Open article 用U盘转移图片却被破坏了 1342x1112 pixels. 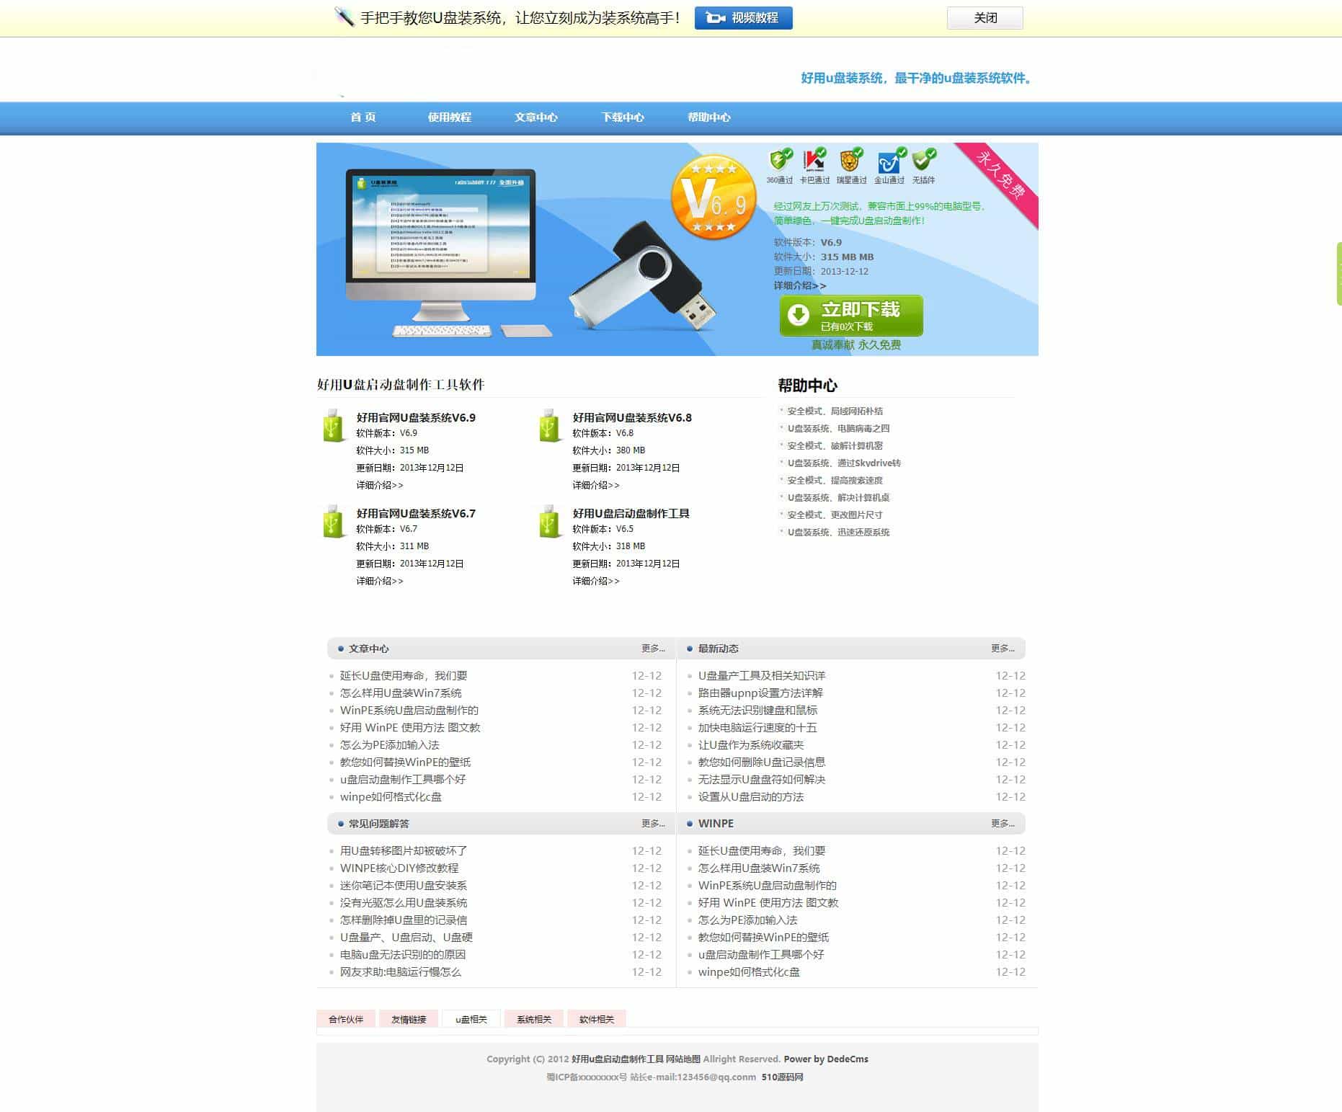pos(404,850)
